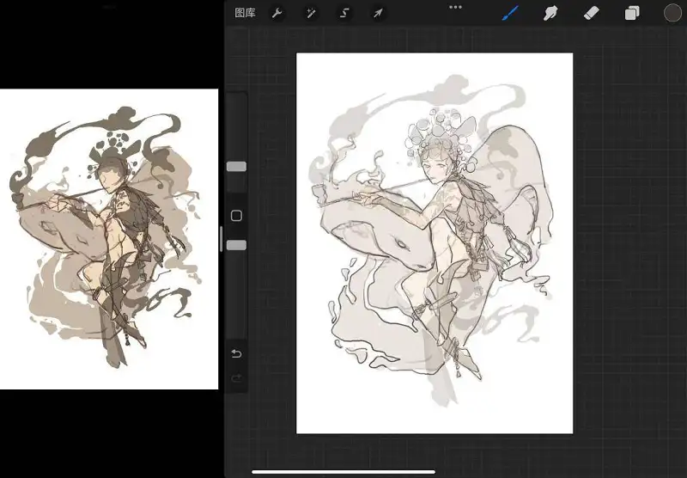Image resolution: width=687 pixels, height=478 pixels.
Task: Open the Adjustments magic wand menu
Action: tap(311, 13)
